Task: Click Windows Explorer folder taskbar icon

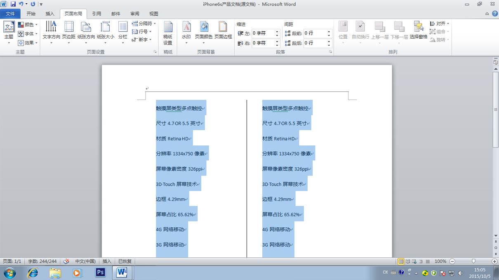Action: tap(55, 273)
